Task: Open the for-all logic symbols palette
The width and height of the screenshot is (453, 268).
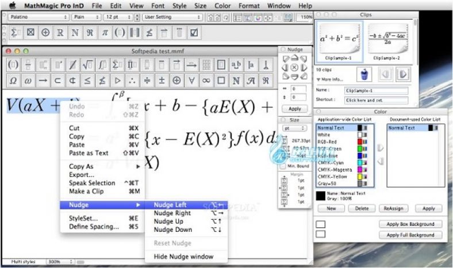Action: 191,80
